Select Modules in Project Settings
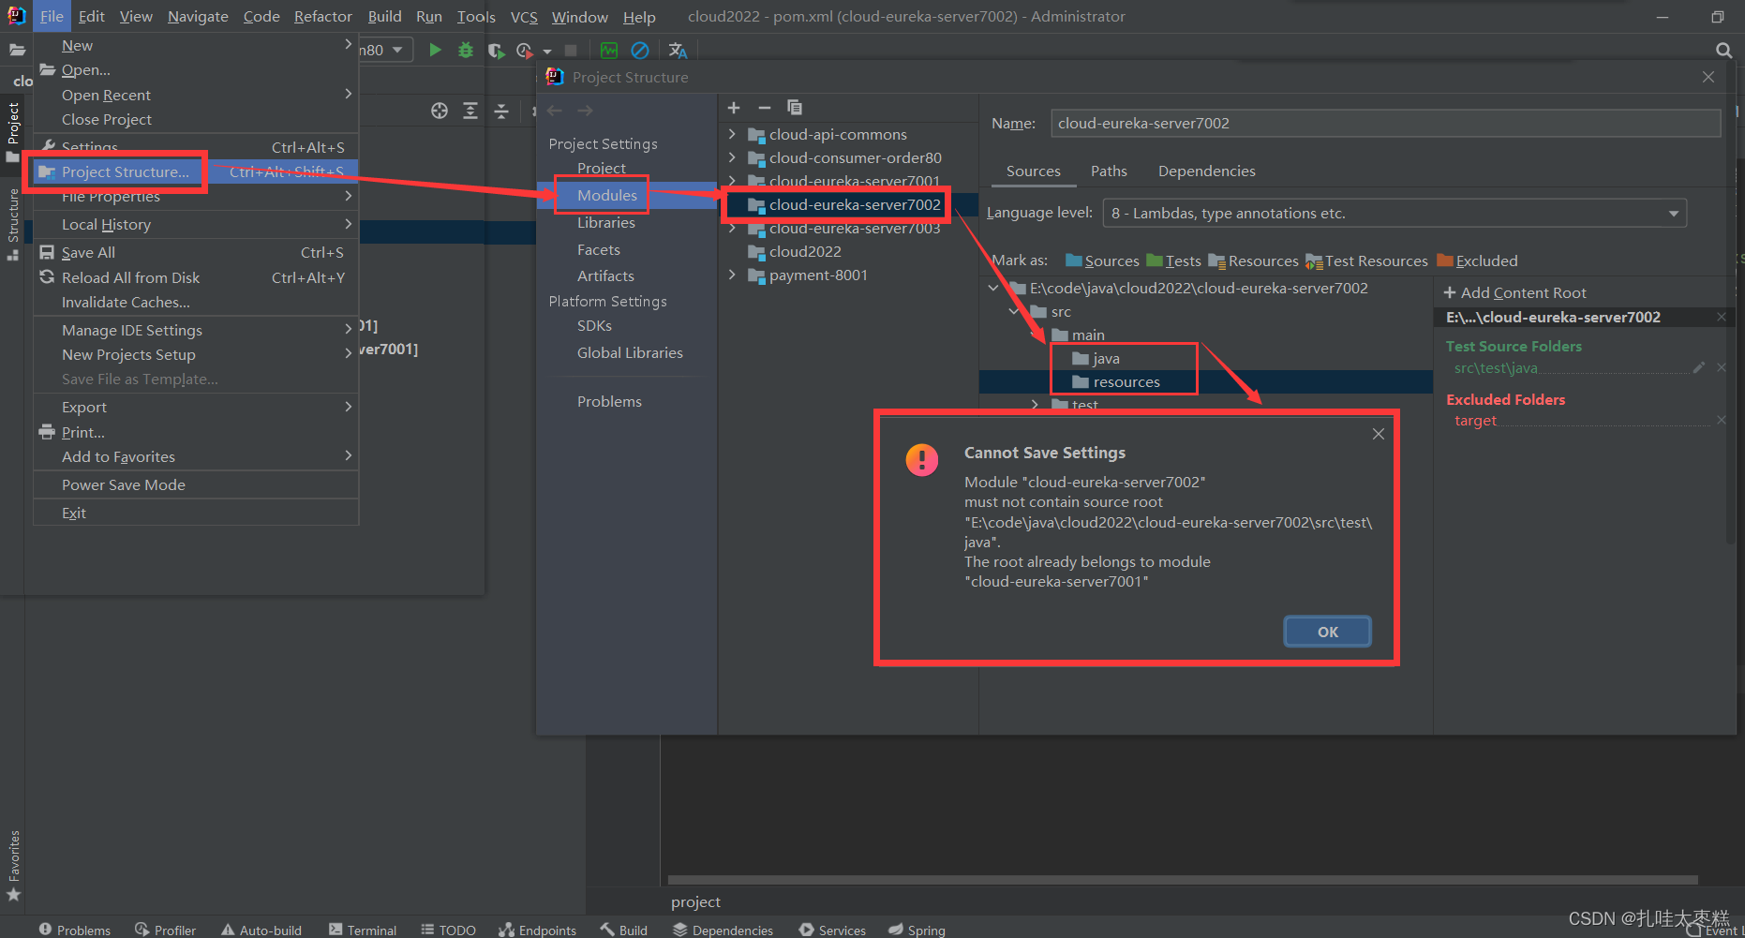This screenshot has width=1745, height=938. click(627, 195)
